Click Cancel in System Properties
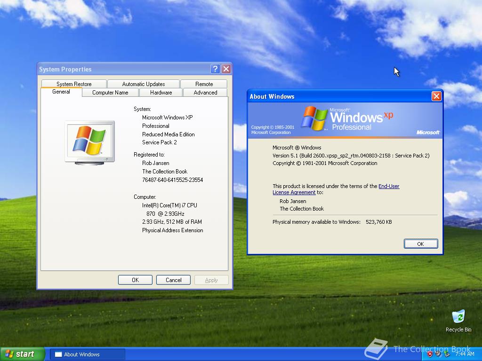Image resolution: width=482 pixels, height=361 pixels. pos(173,280)
